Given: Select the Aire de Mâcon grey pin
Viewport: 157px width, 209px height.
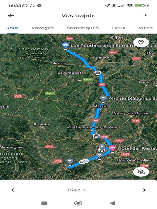Looking at the screenshot, I should pos(103,98).
